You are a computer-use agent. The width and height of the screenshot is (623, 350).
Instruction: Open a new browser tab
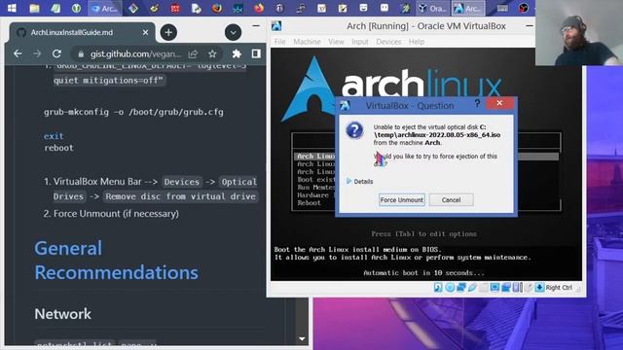coord(168,32)
